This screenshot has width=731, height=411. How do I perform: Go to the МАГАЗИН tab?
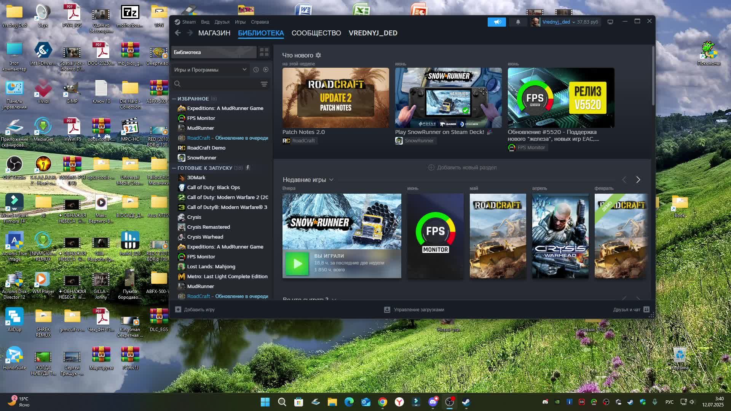tap(214, 33)
